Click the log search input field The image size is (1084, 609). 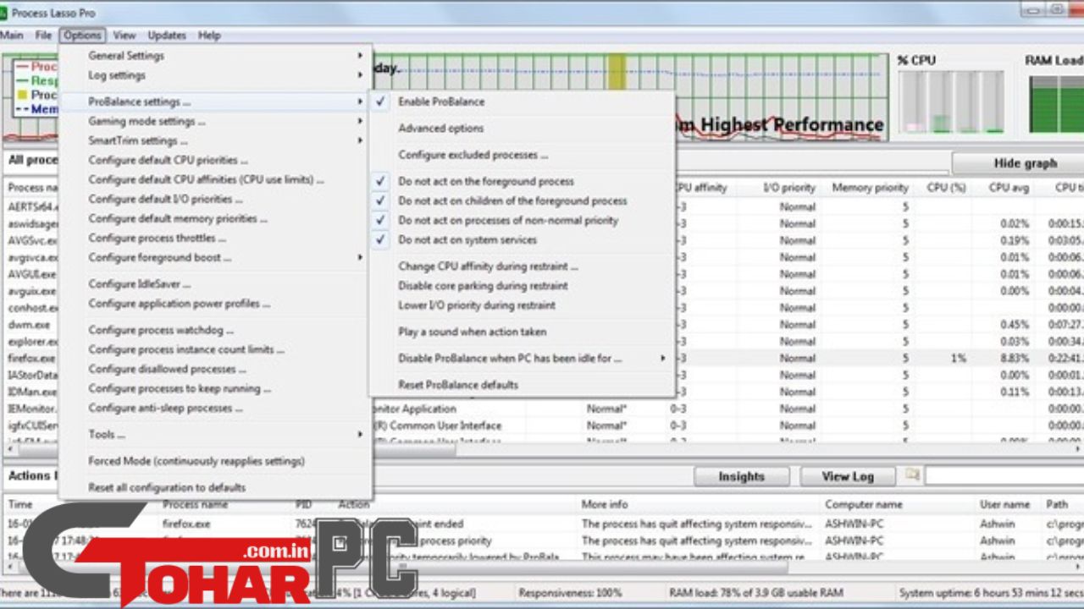point(1004,476)
